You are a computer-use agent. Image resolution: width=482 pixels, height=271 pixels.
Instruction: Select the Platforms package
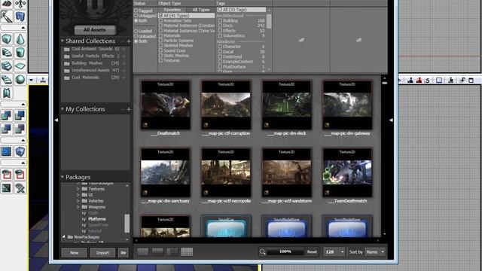[x=97, y=219]
